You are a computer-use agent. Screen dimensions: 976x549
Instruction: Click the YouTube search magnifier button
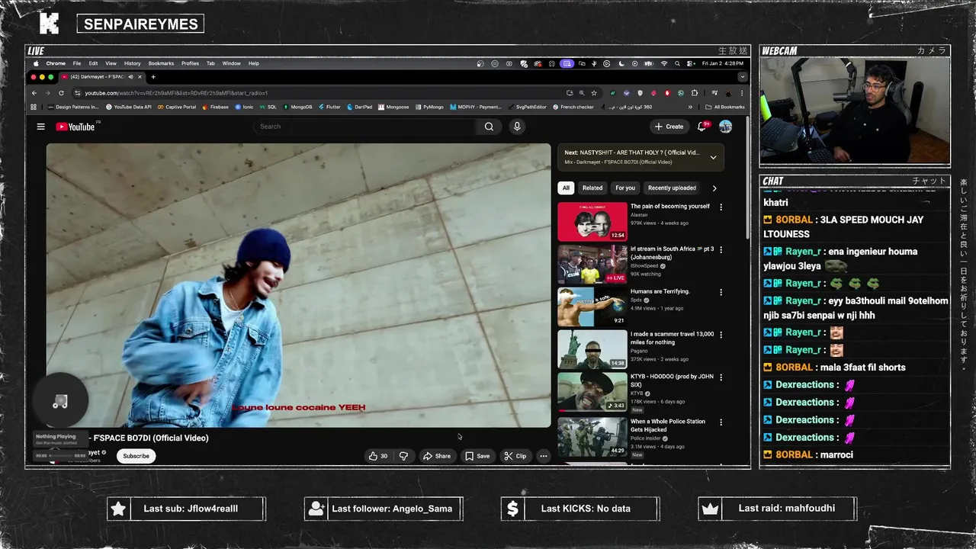[489, 127]
